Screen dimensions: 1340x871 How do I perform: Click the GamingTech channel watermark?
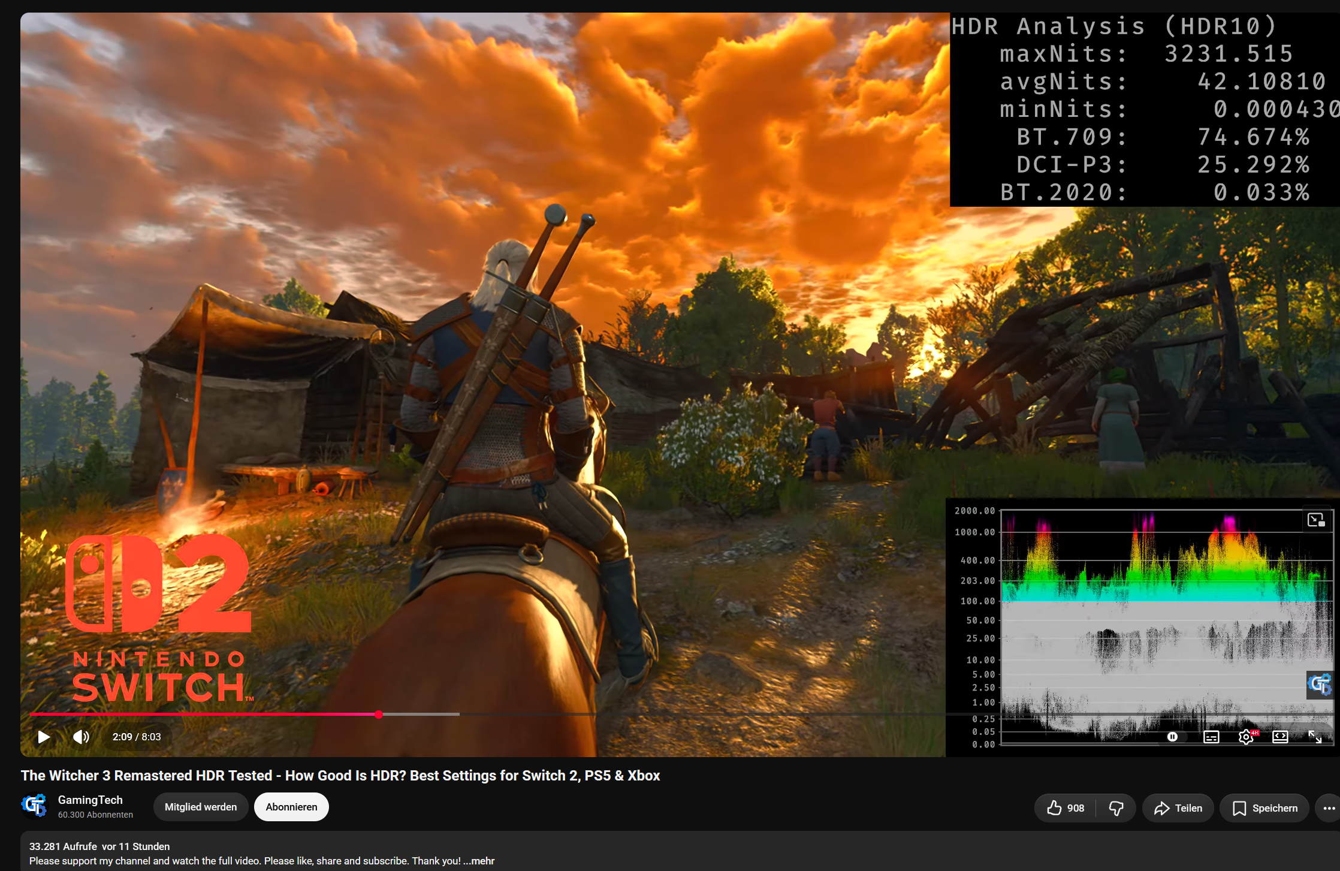1320,685
